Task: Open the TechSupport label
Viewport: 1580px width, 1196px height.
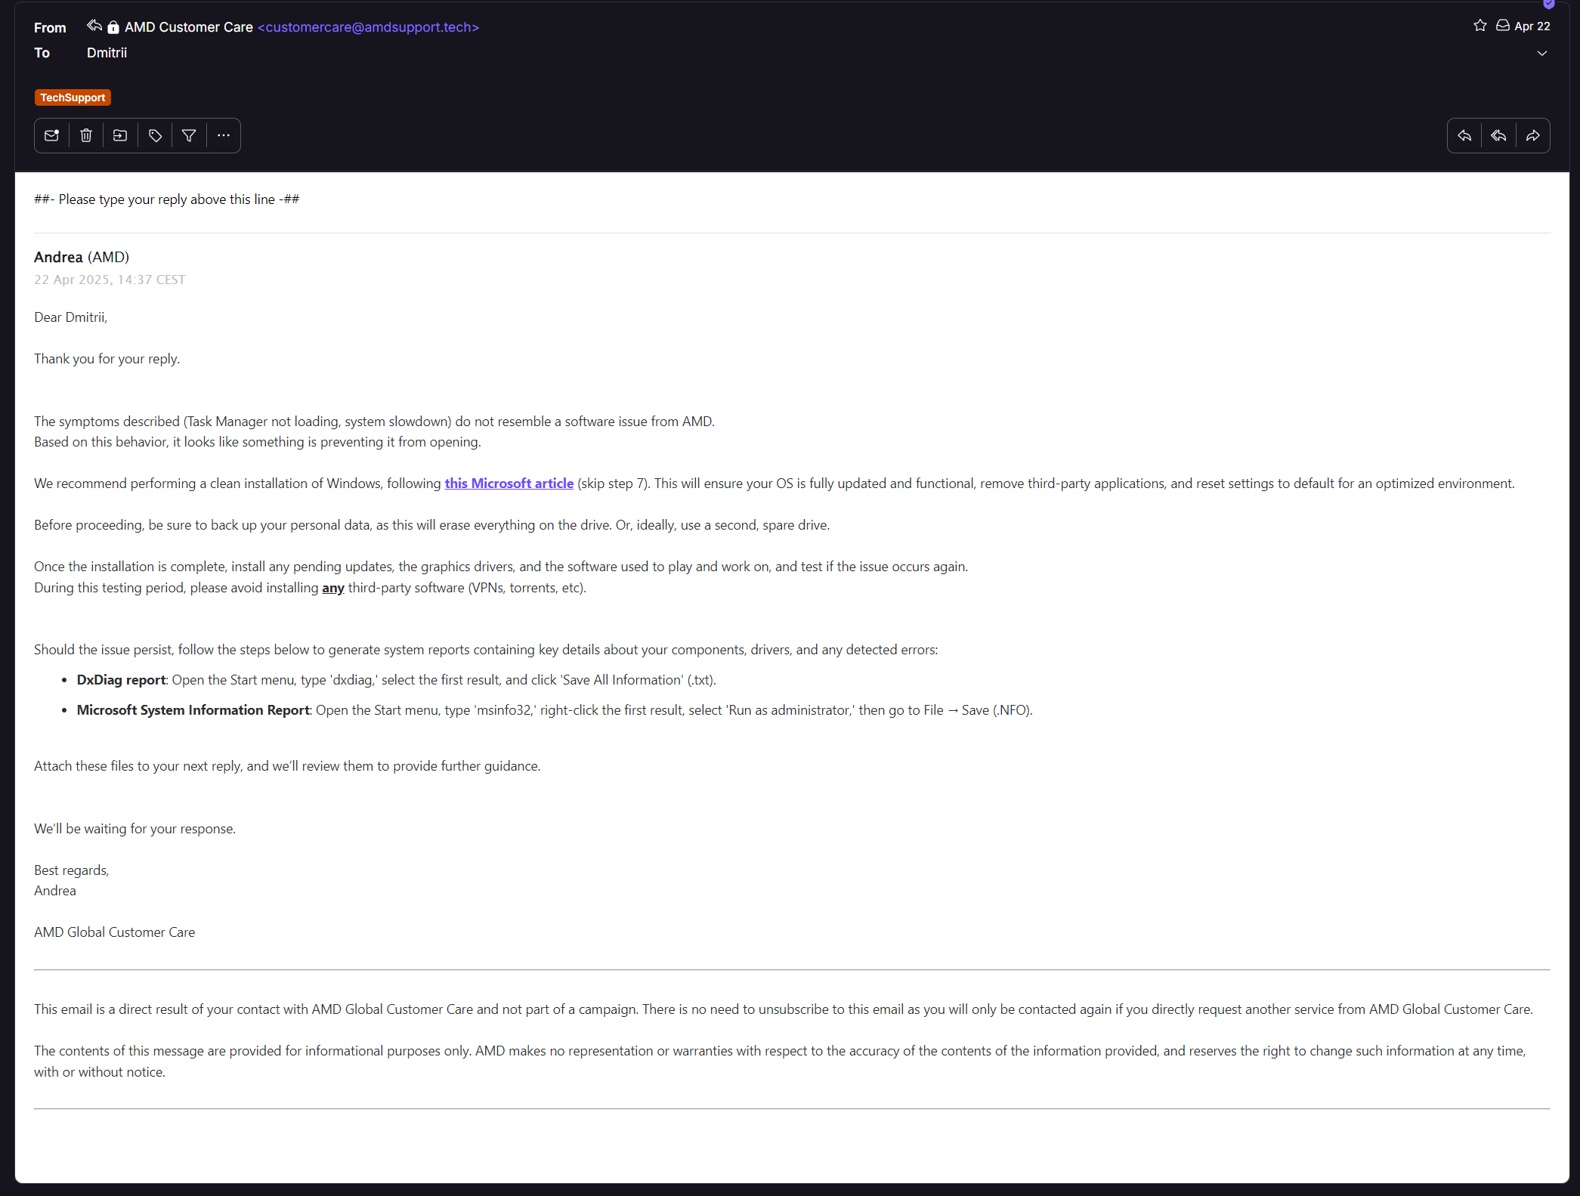Action: (x=73, y=97)
